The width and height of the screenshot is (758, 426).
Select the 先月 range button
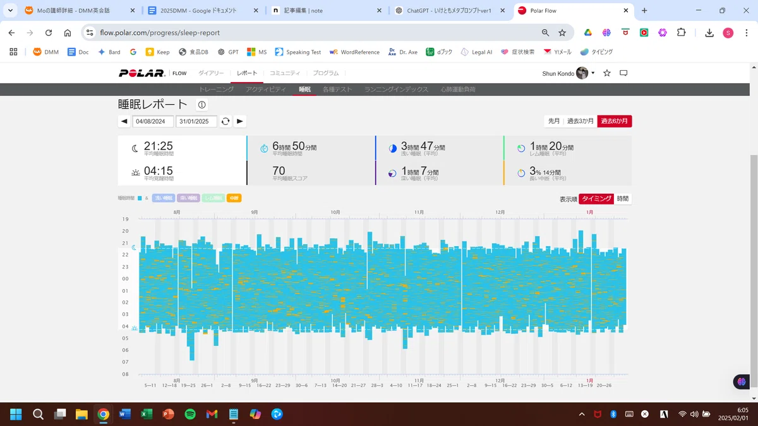(553, 121)
